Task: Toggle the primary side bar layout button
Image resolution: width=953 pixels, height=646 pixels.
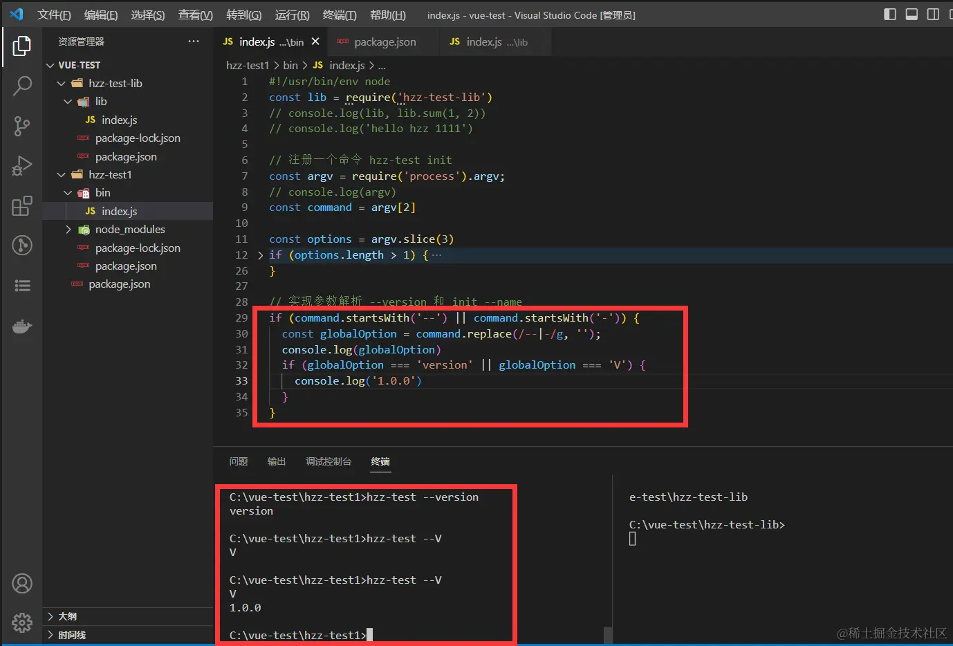Action: [890, 15]
